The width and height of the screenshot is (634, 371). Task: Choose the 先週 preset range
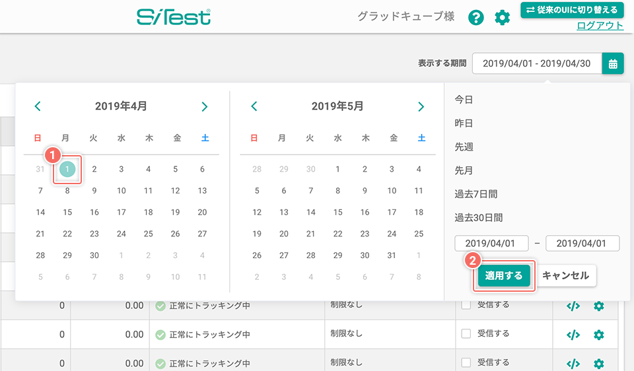click(464, 147)
